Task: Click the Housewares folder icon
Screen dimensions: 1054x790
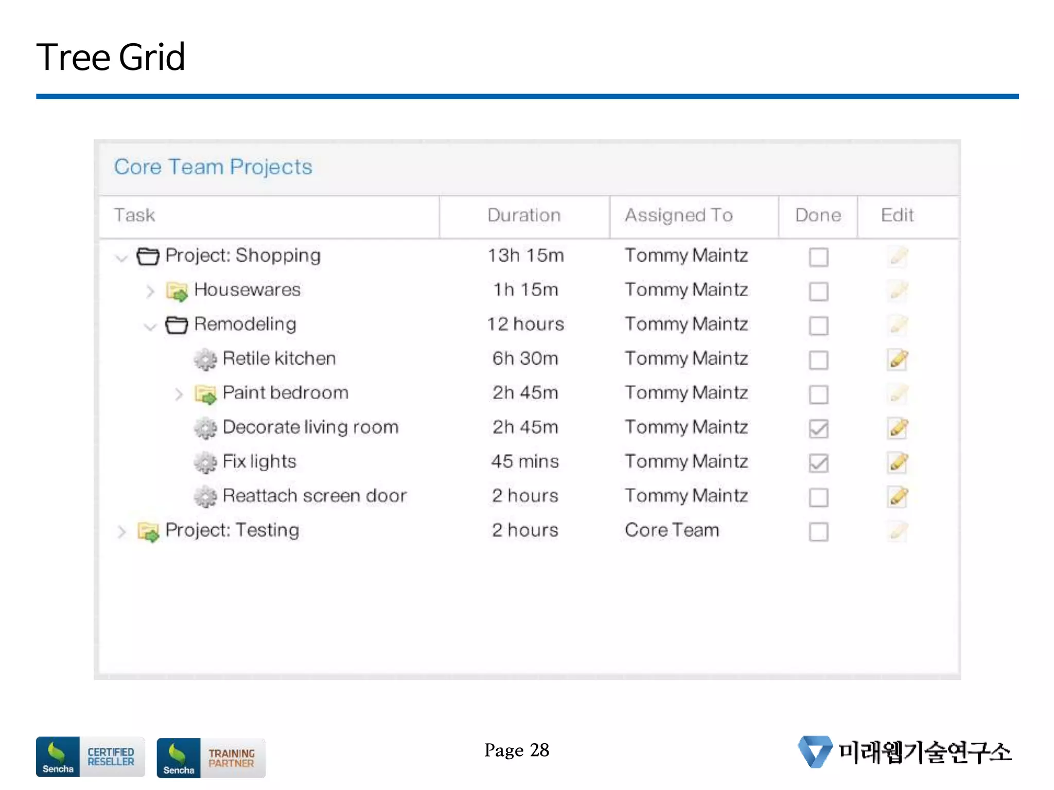Action: [x=177, y=291]
